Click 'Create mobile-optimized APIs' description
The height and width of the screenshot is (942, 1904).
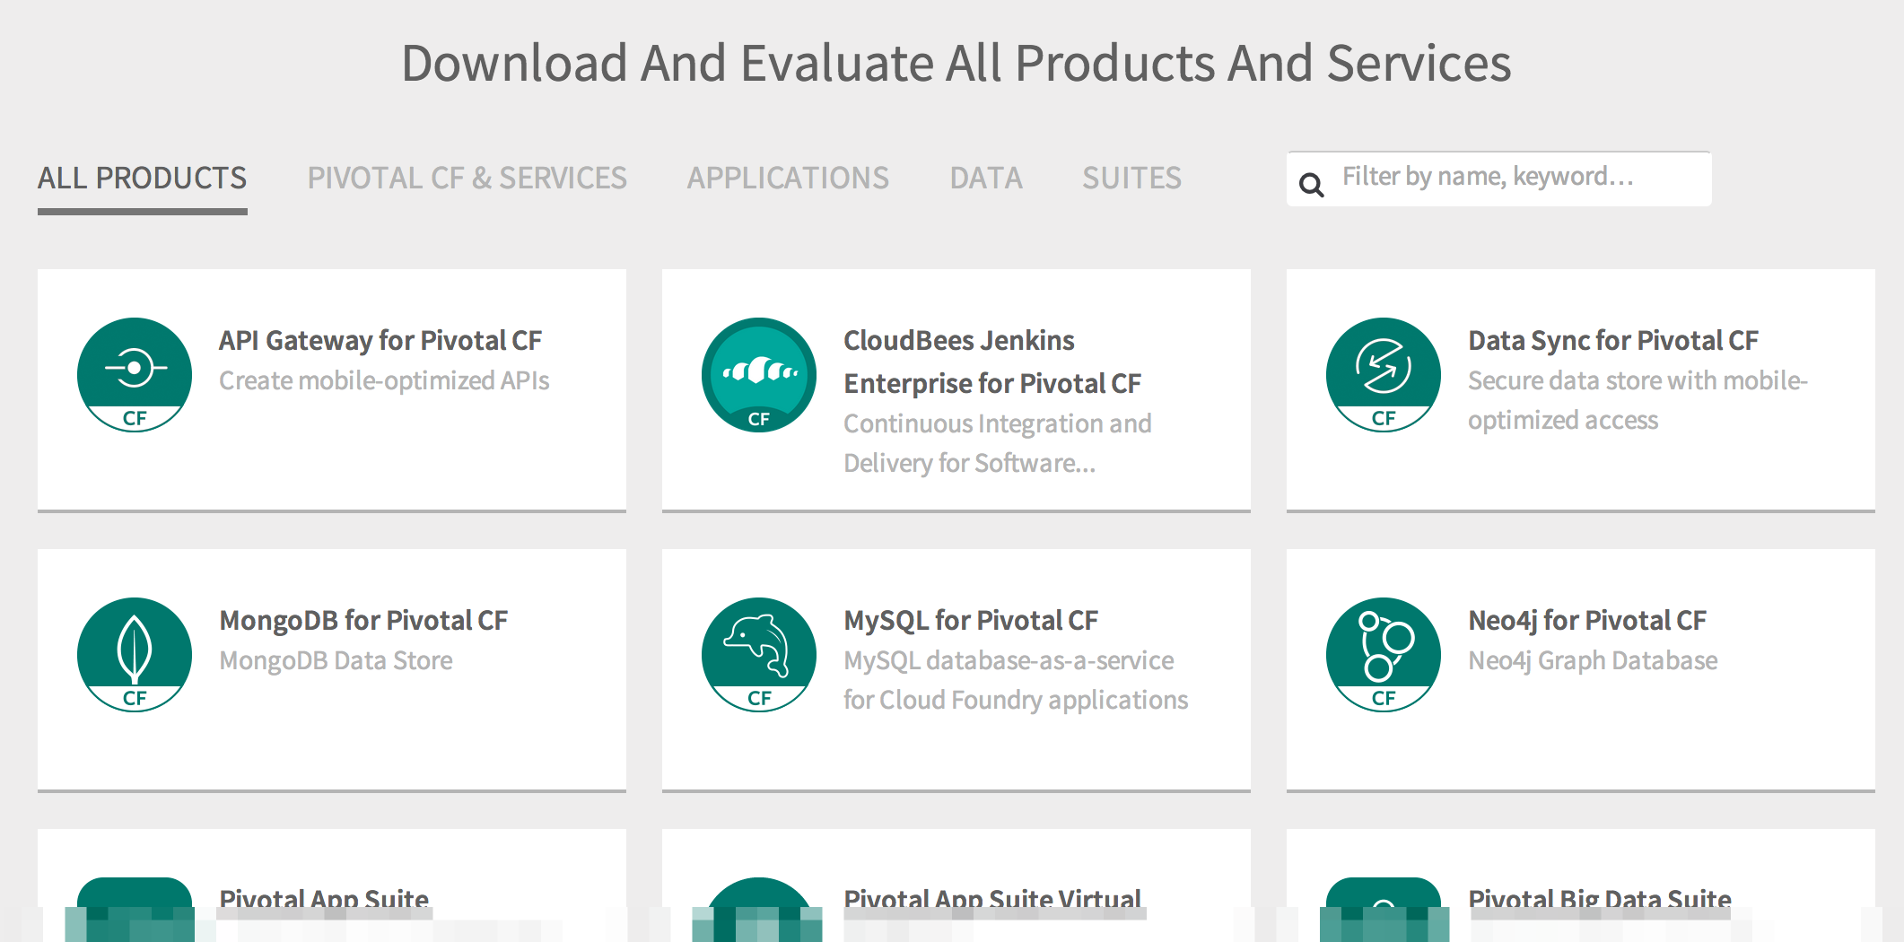(384, 381)
